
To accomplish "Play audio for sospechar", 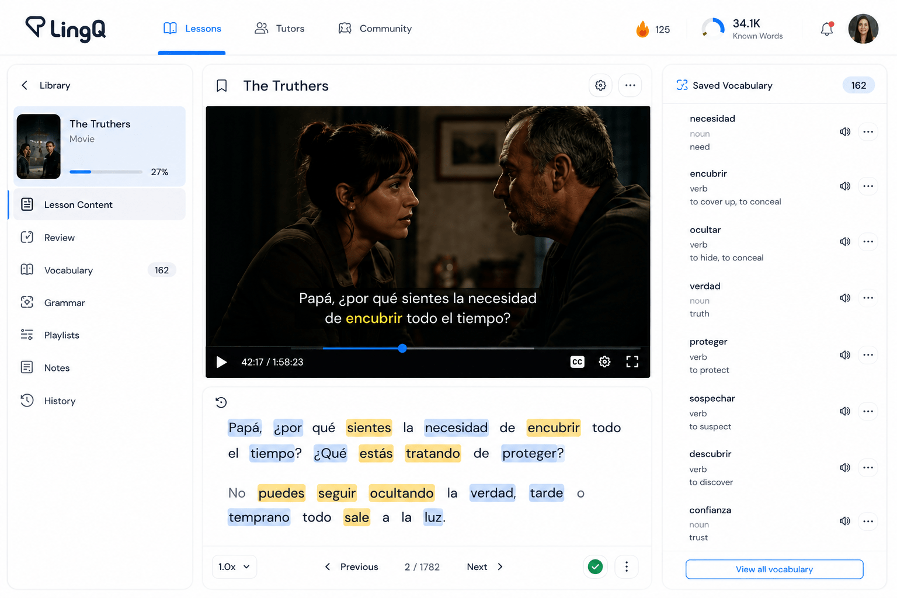I will (845, 411).
